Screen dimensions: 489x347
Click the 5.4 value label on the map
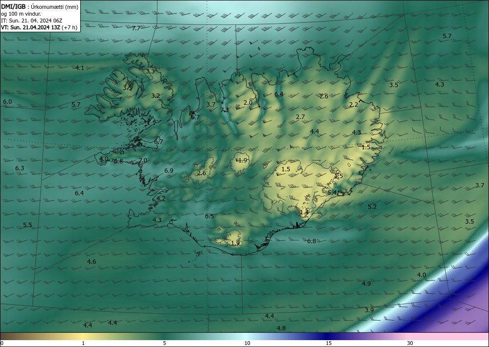(332, 192)
